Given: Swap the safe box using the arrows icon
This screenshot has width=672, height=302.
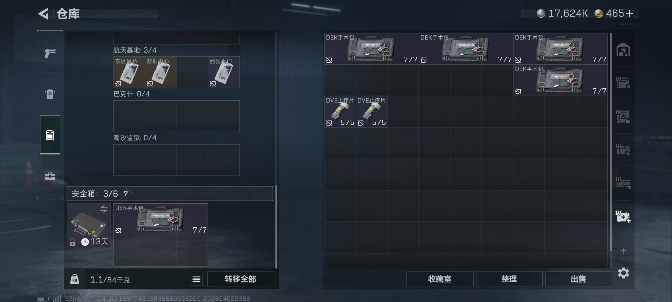Looking at the screenshot, I should click(x=104, y=209).
